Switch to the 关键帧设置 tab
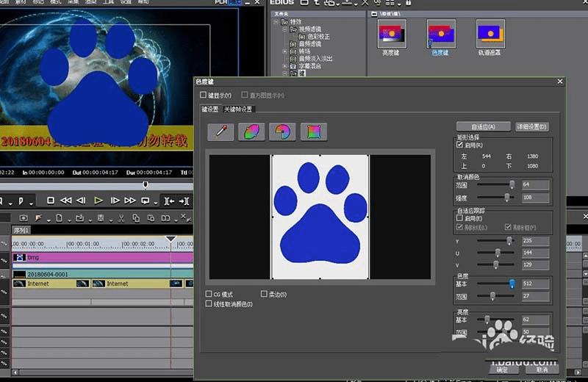 [237, 109]
